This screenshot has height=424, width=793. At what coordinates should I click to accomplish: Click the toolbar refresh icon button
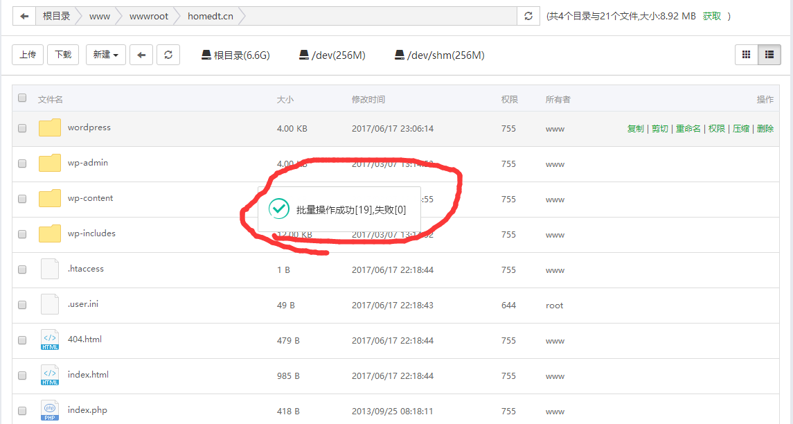168,55
